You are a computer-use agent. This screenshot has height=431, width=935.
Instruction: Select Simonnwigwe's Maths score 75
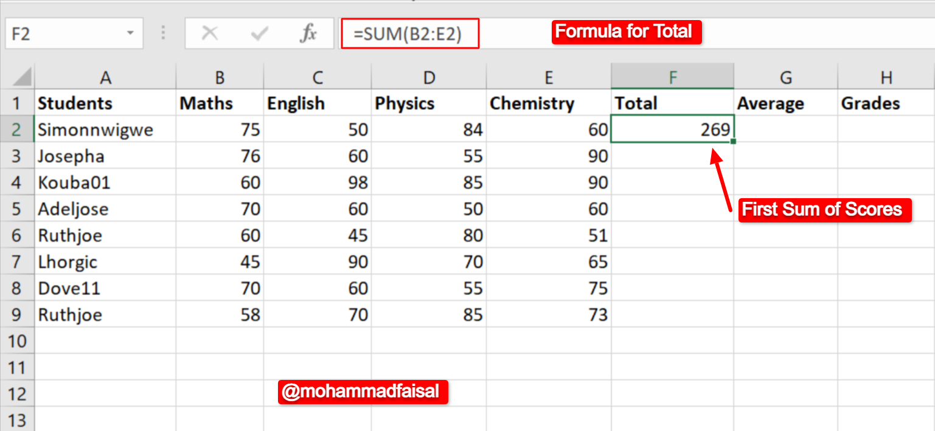pyautogui.click(x=220, y=129)
